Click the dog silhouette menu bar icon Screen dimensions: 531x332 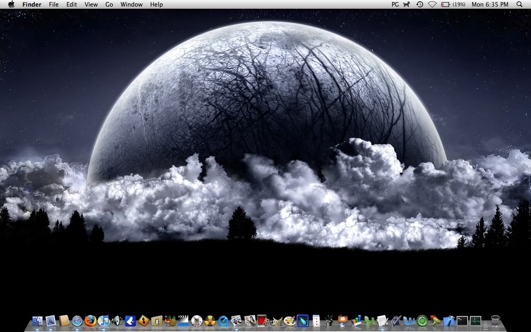[407, 4]
